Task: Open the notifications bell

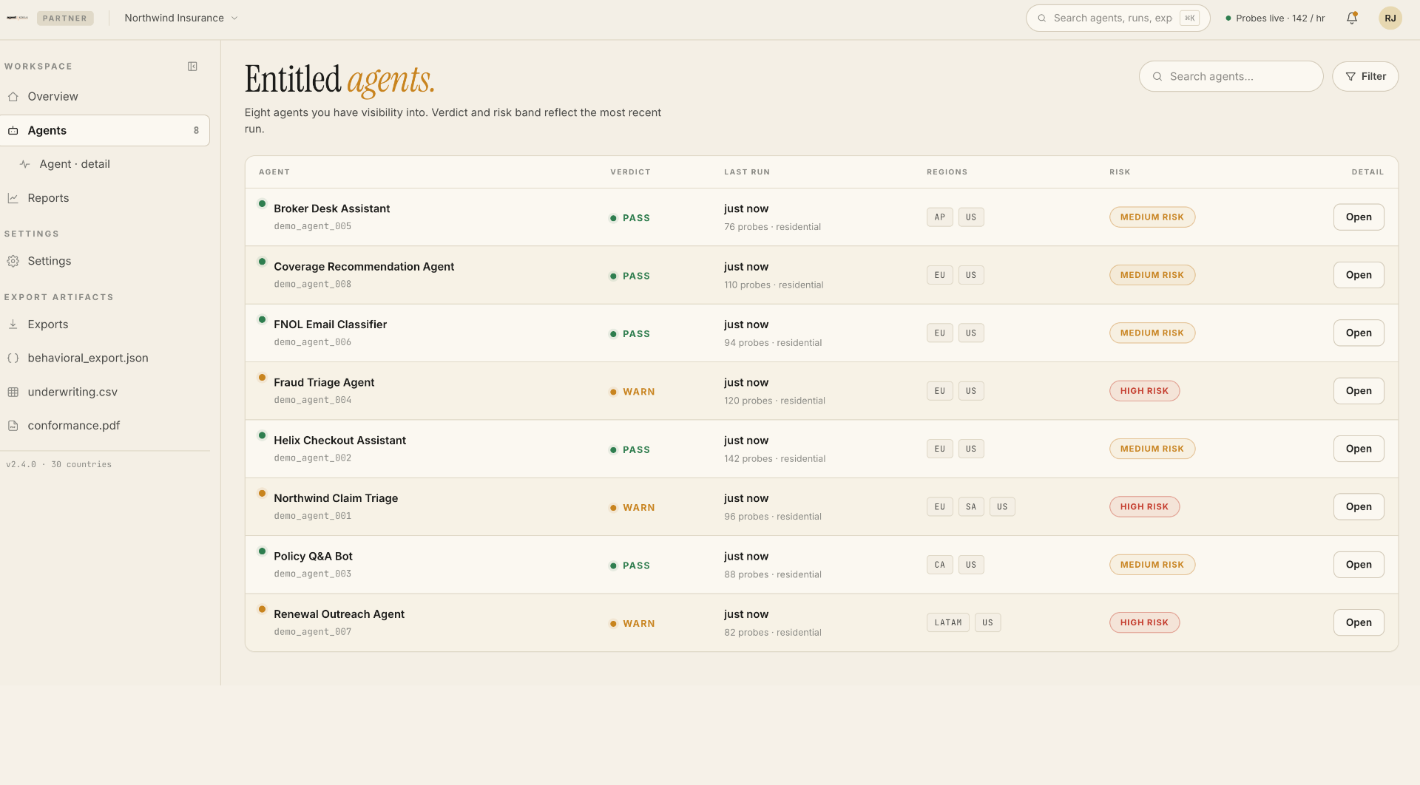Action: tap(1351, 18)
